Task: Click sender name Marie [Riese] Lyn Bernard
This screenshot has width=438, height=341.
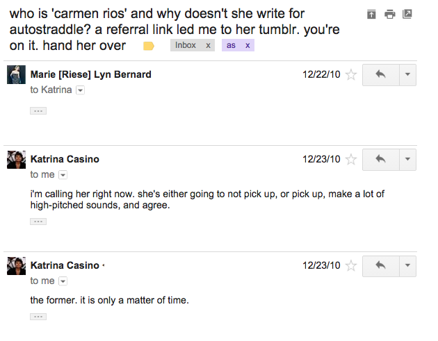Action: point(90,74)
